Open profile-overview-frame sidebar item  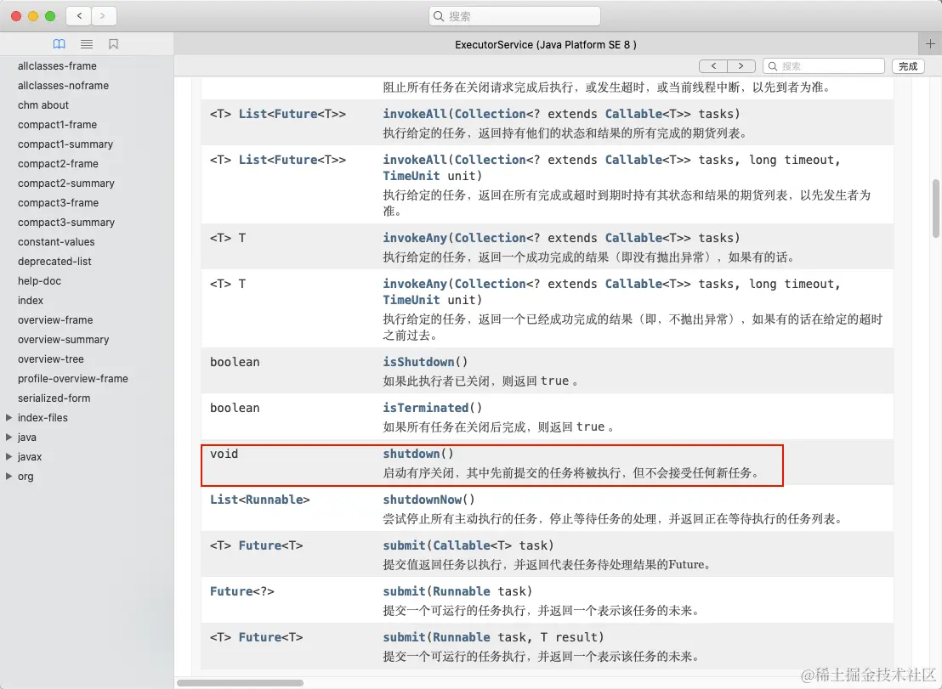point(73,379)
